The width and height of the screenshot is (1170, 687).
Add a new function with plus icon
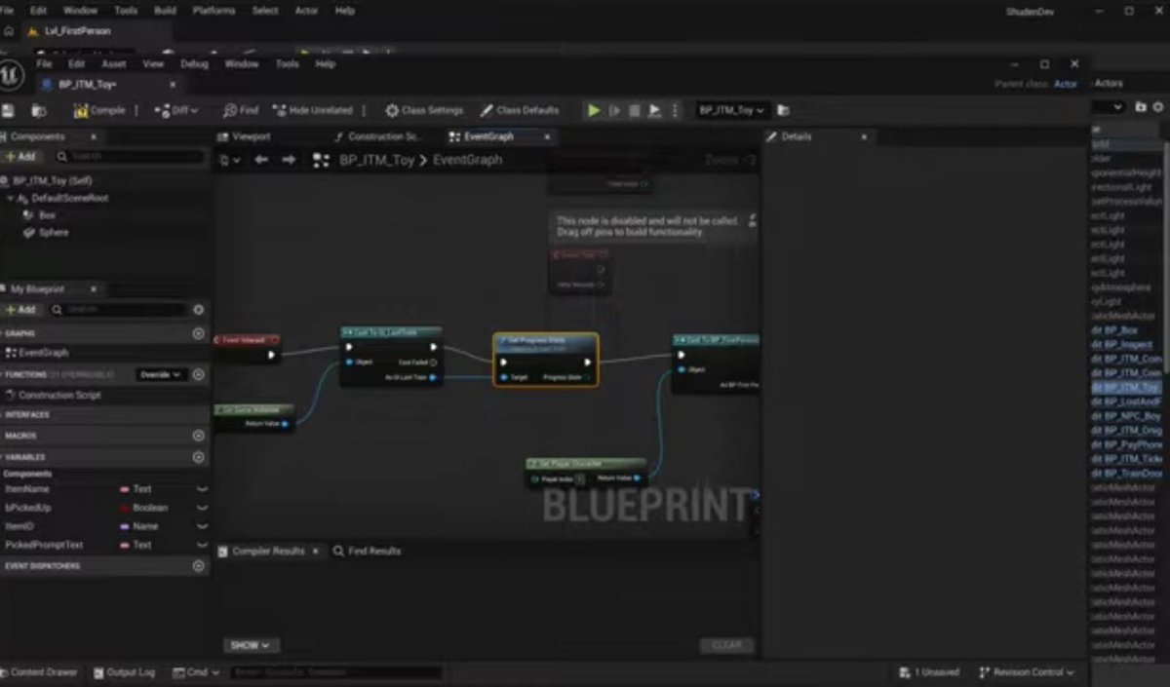click(x=199, y=374)
